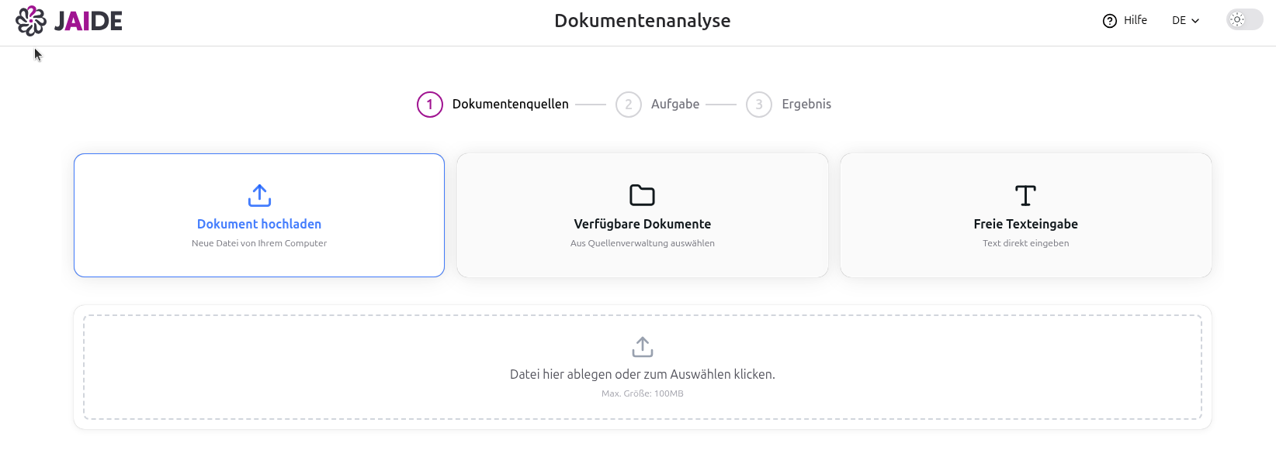The image size is (1276, 450).
Task: Select step 1 Dokumentenquellen
Action: click(493, 105)
